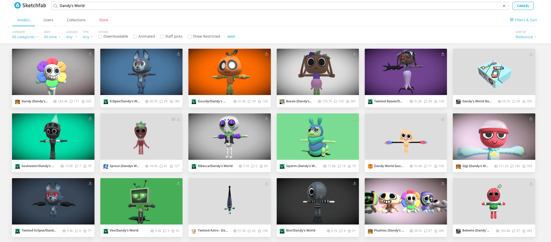Viewport: 551px width, 242px height.
Task: Open the Ribecca/Dandy's World title link
Action: (215, 166)
